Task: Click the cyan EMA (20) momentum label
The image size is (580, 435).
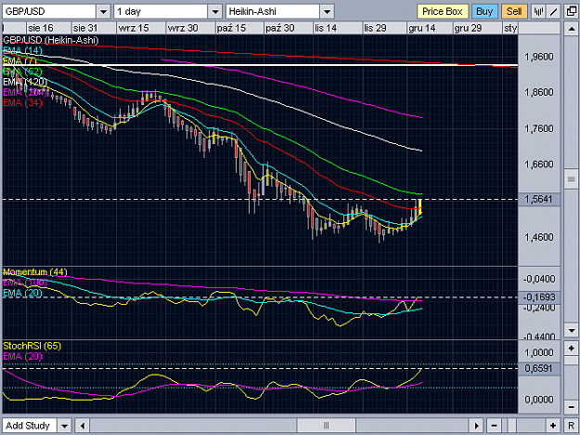Action: pos(22,293)
